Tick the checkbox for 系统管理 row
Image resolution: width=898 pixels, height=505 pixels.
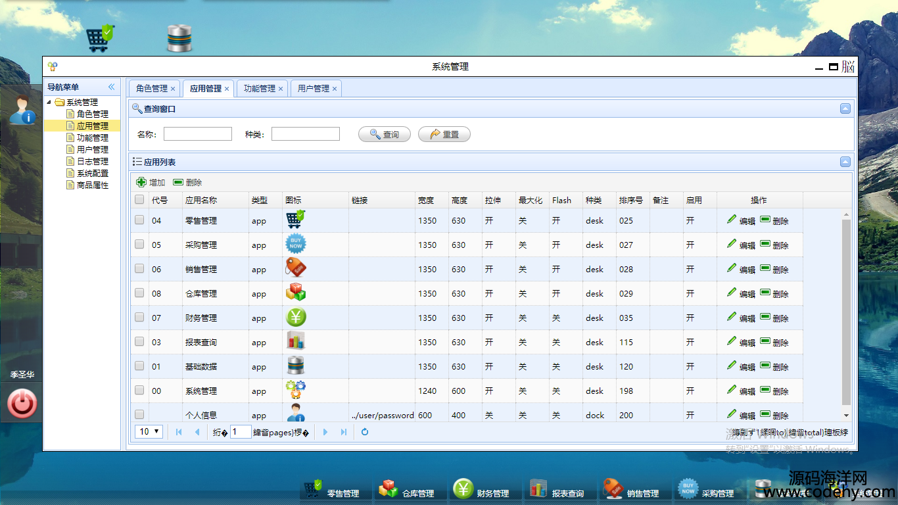139,391
